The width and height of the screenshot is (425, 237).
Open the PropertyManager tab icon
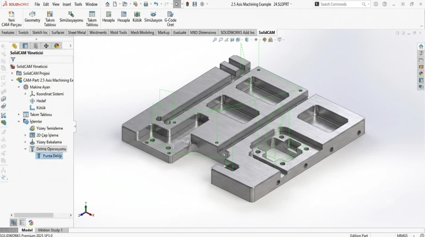[x=25, y=46]
